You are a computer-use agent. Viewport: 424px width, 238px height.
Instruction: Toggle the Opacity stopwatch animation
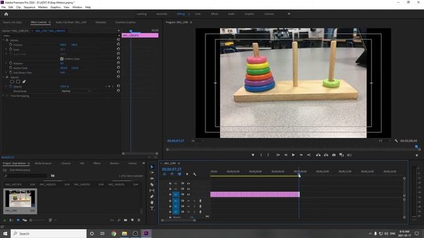tap(11, 87)
